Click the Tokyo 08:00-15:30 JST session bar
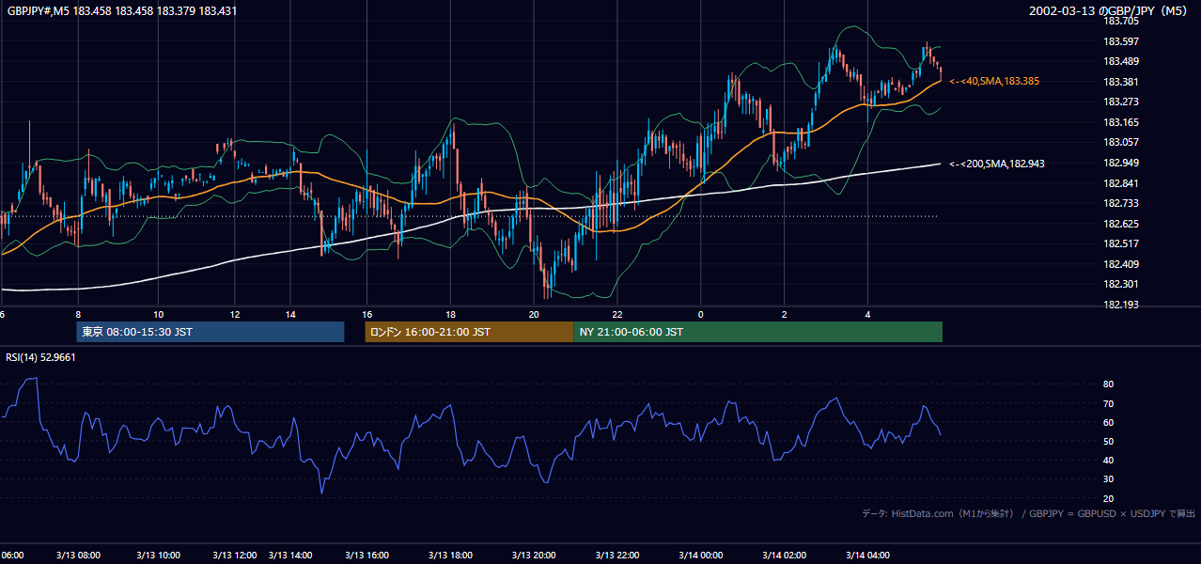The image size is (1201, 564). pos(211,332)
